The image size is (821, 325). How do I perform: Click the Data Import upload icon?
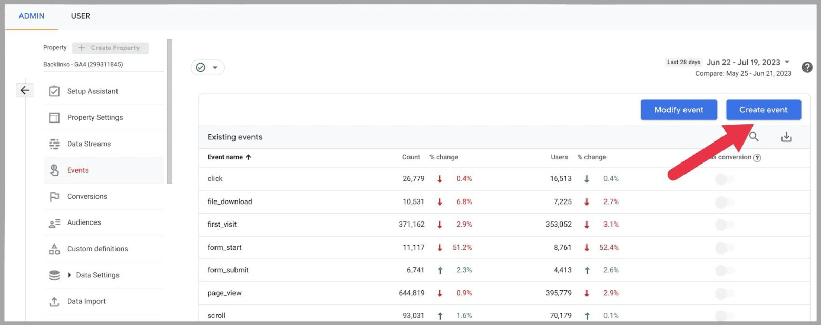[54, 302]
